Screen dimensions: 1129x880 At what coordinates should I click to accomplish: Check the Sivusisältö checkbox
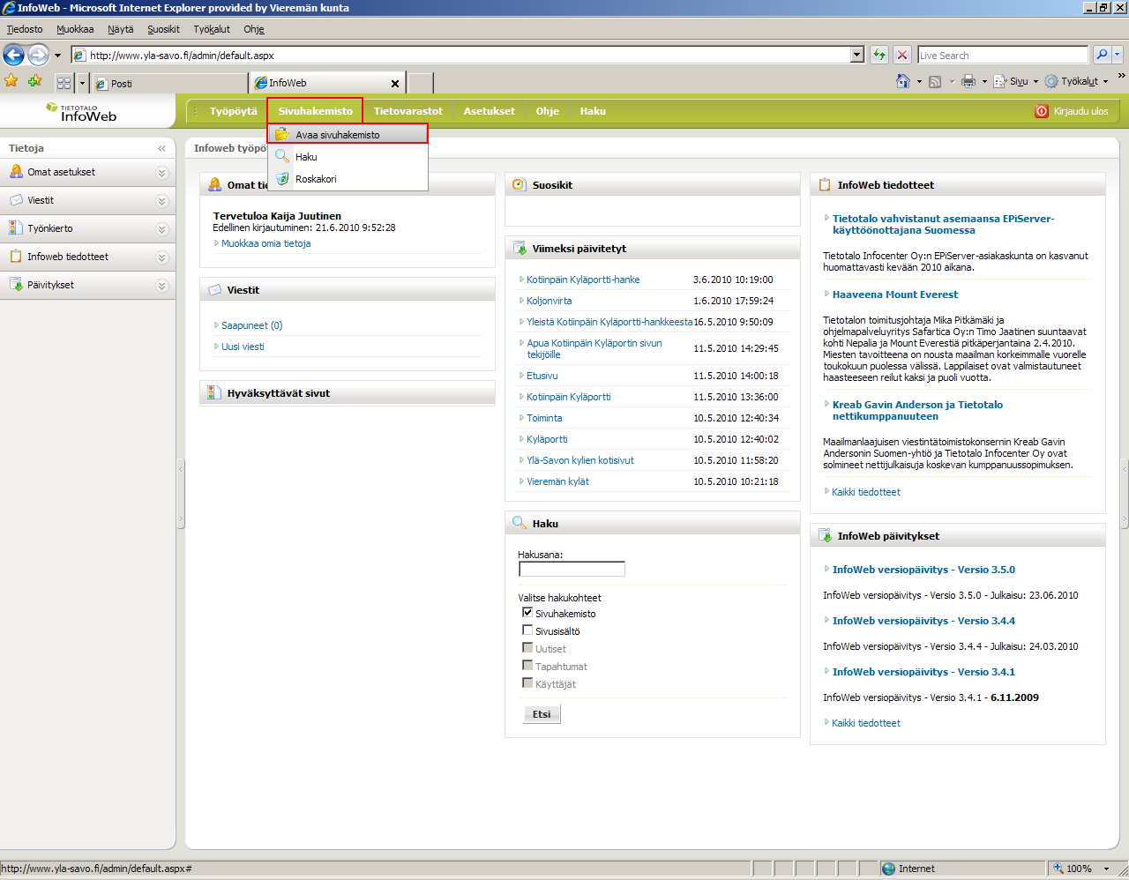527,630
